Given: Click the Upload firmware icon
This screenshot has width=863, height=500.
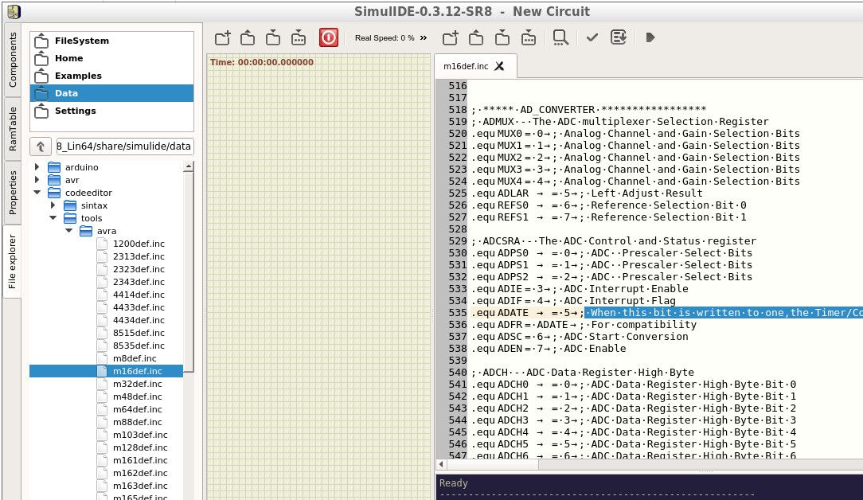Looking at the screenshot, I should (618, 37).
